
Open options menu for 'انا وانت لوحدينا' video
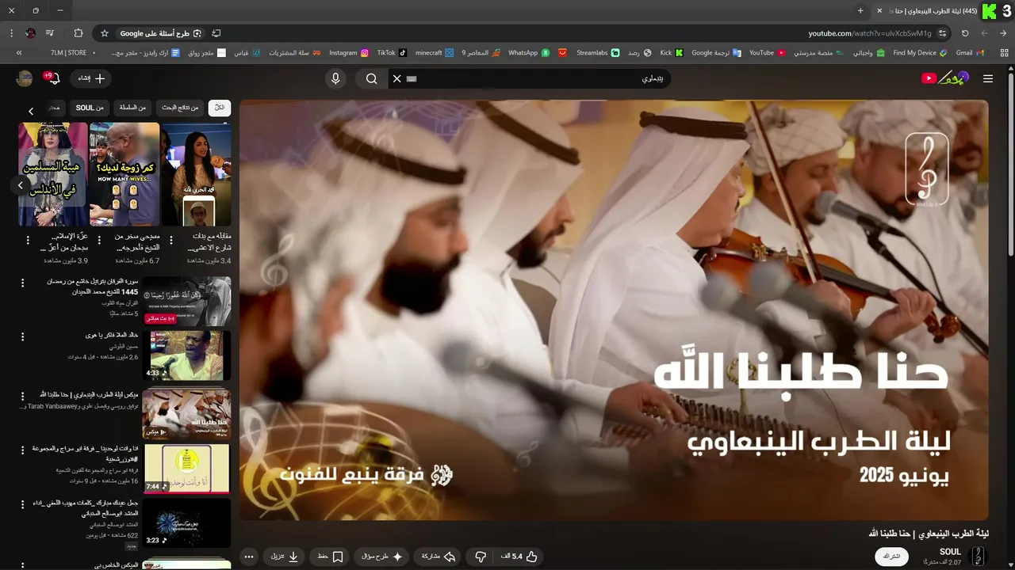point(22,450)
